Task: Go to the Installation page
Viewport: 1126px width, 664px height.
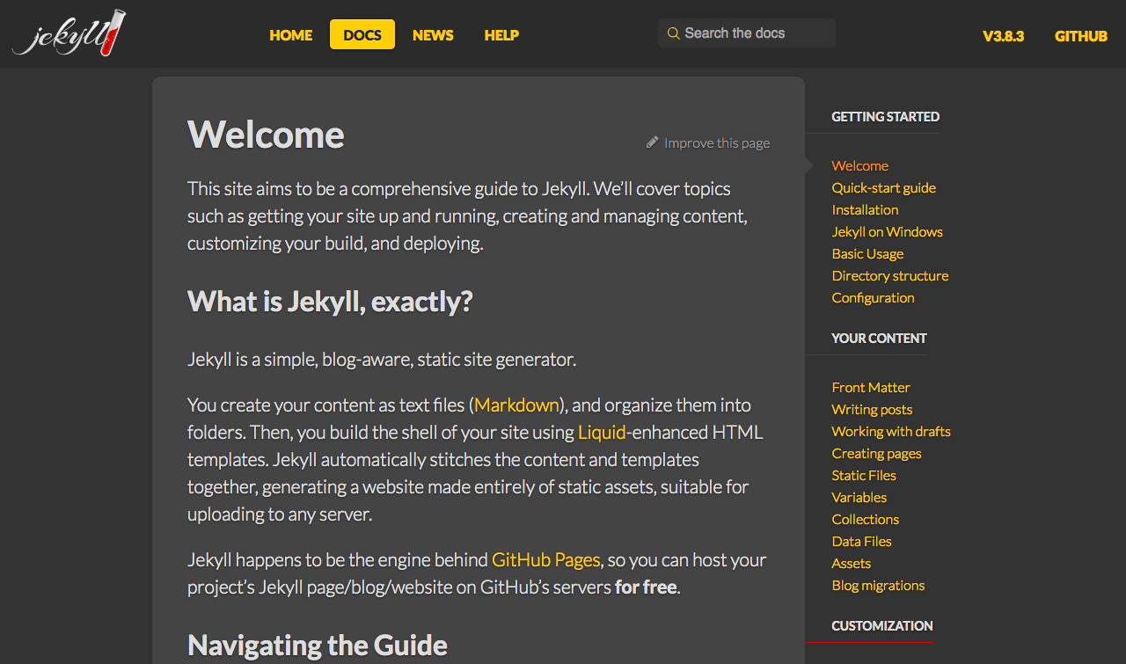Action: tap(866, 209)
